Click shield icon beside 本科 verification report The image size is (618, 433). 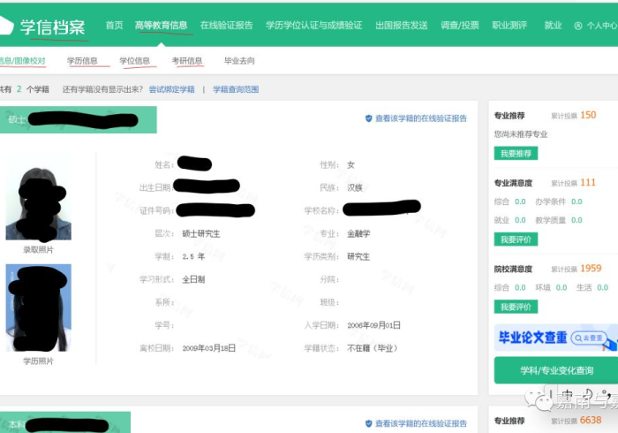point(368,423)
